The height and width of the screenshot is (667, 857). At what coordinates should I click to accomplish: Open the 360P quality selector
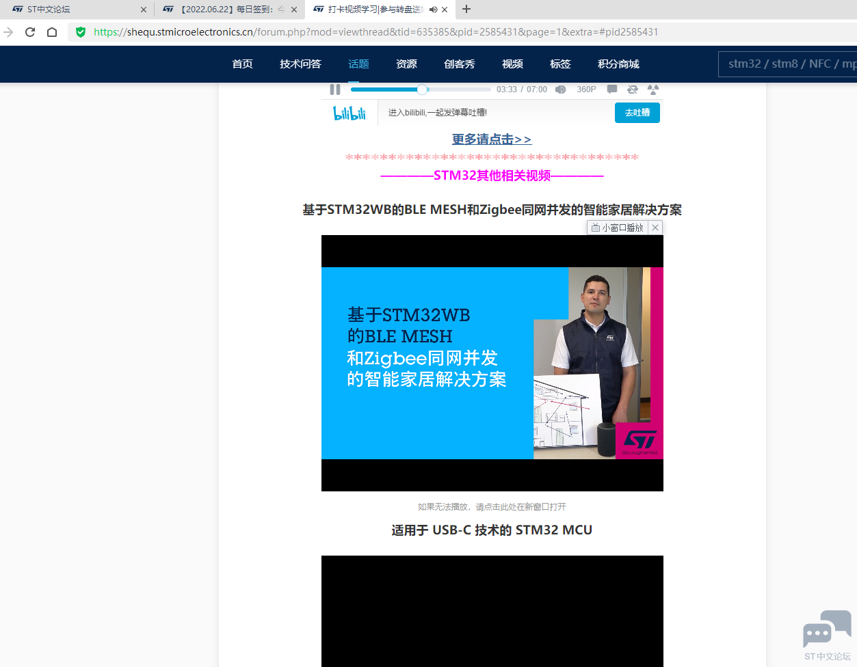pos(586,90)
